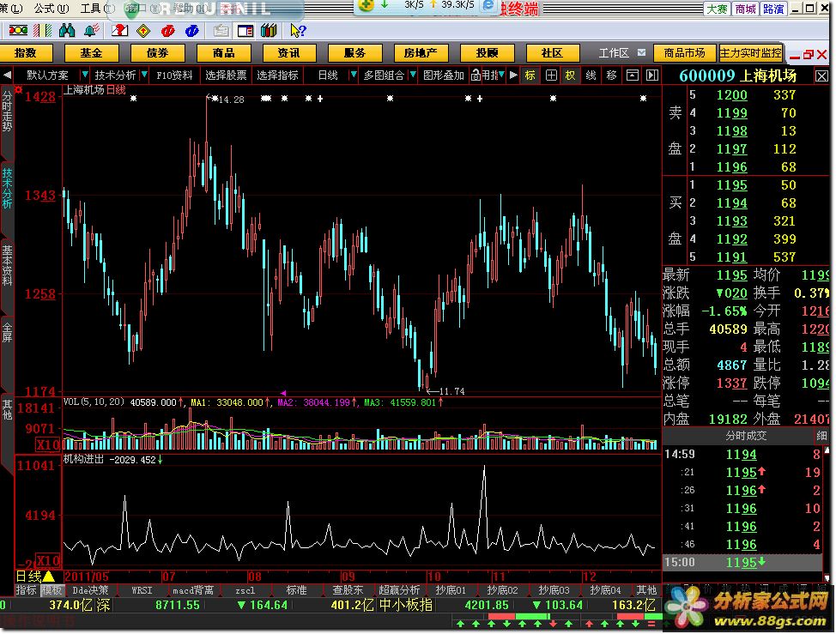Open the books library icon
The image size is (836, 634).
269,31
